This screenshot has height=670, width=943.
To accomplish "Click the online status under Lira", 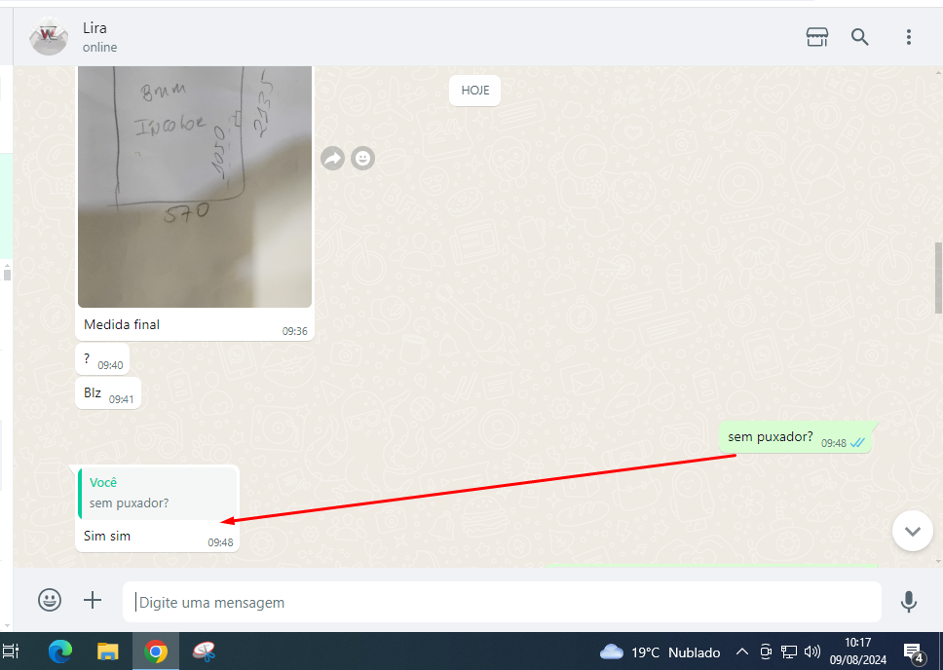I will tap(99, 48).
